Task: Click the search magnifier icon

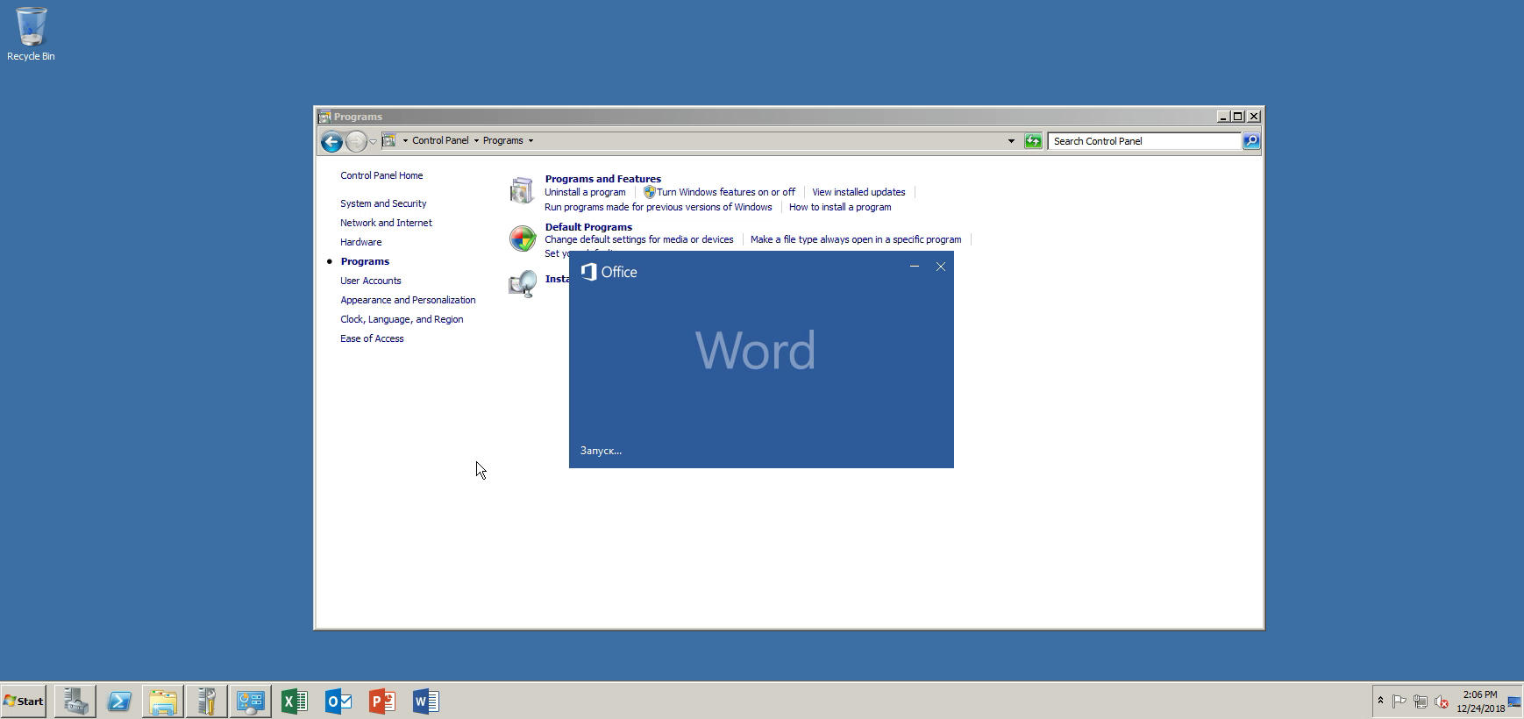Action: [x=1251, y=141]
